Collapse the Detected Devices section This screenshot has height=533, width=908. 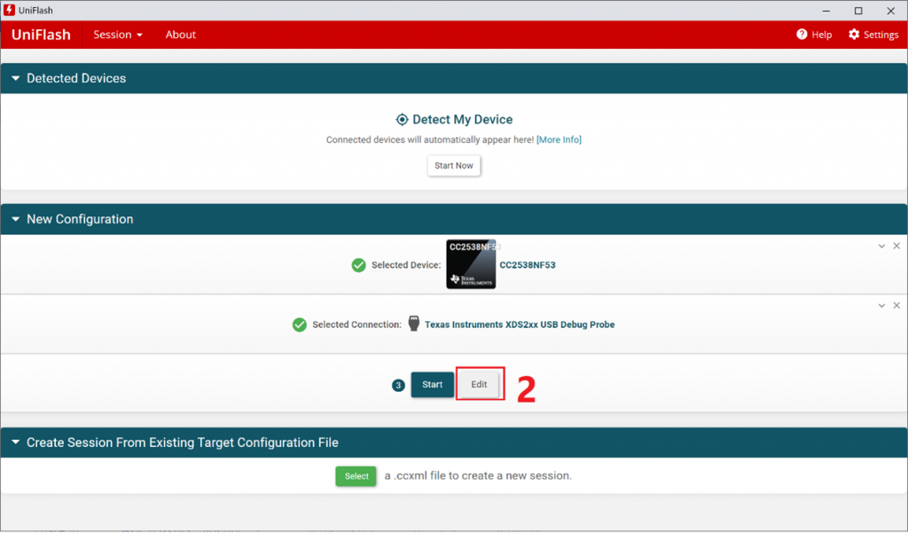[16, 78]
